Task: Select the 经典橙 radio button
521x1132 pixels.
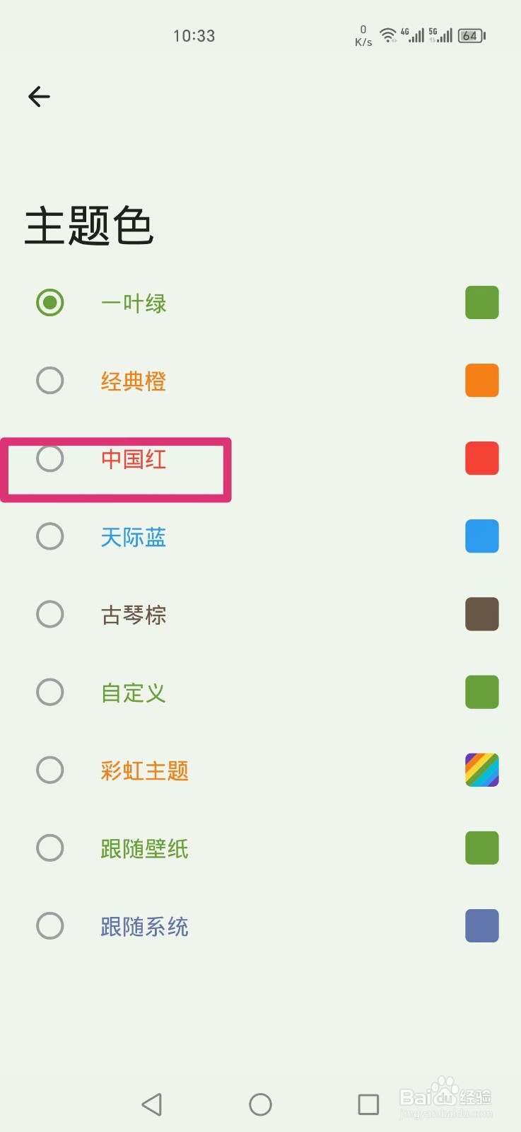Action: coord(50,381)
